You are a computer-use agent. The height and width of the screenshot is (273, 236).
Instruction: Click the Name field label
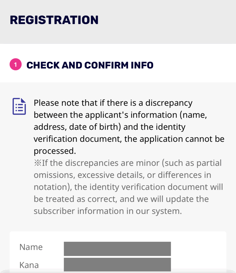coord(31,247)
